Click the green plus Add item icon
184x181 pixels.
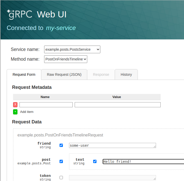pos(15,112)
